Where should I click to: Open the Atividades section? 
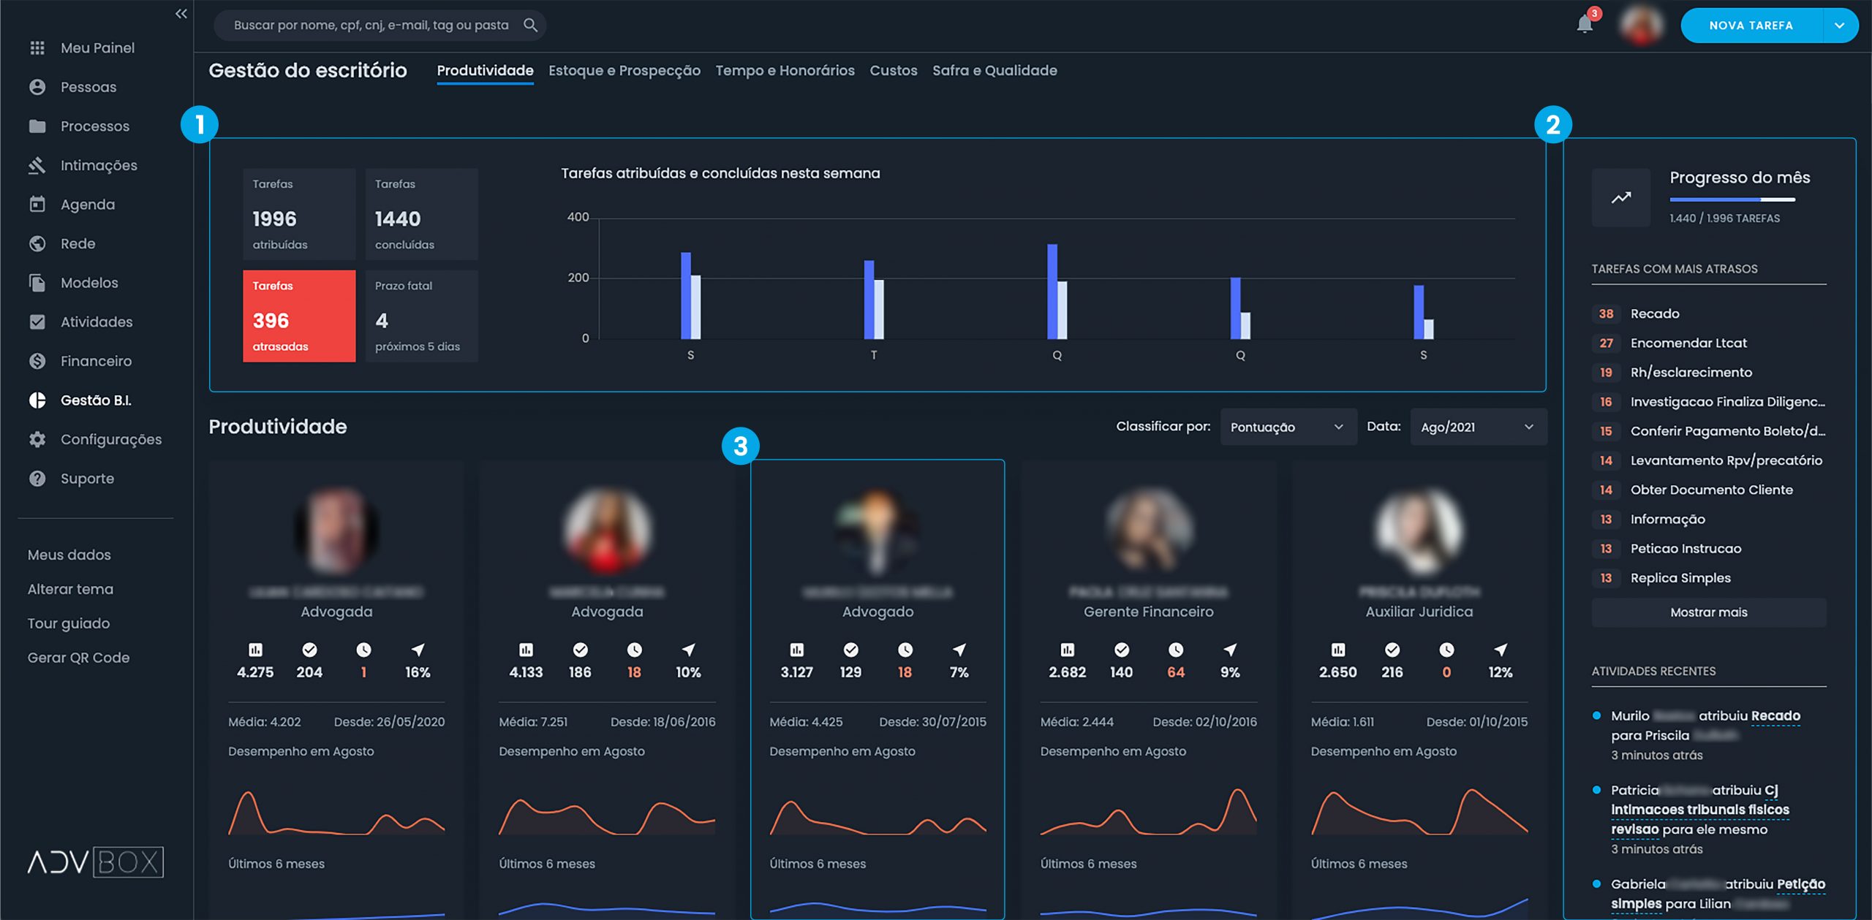pyautogui.click(x=97, y=322)
